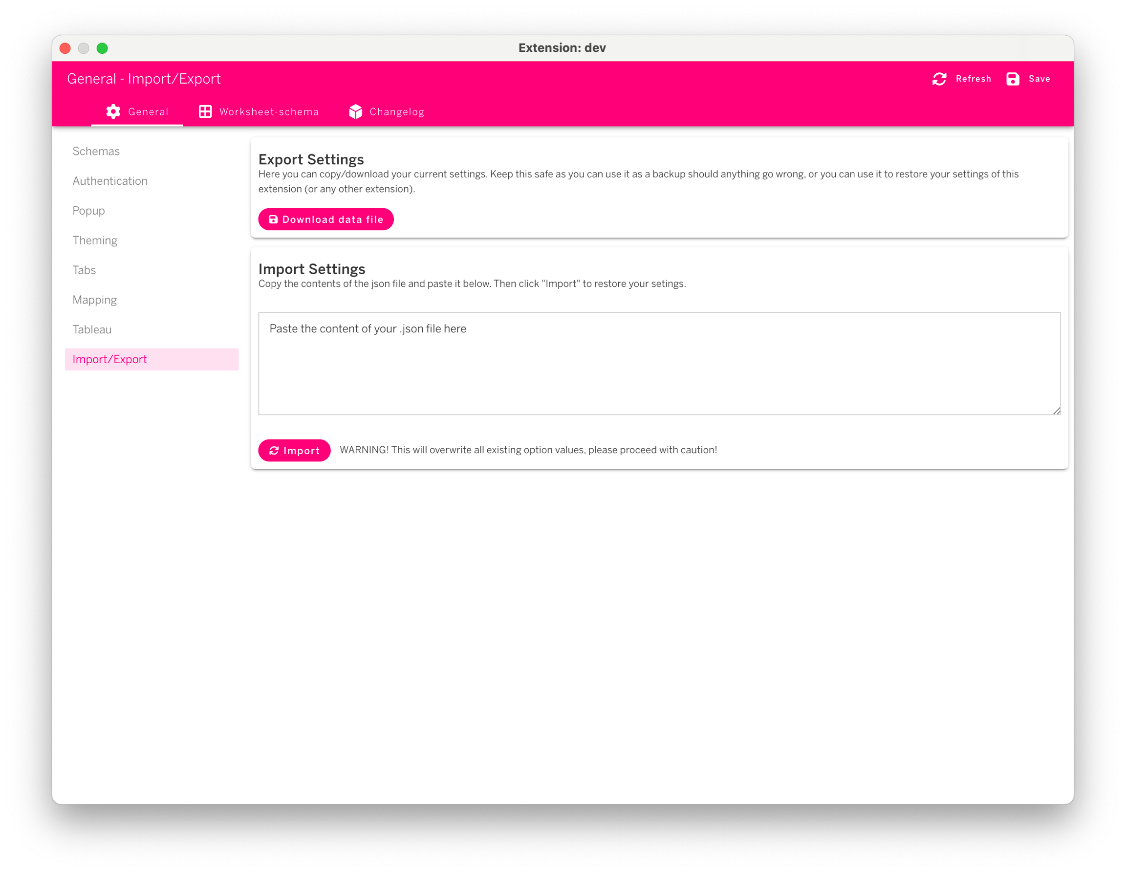Click the disk icon in the Download button
The width and height of the screenshot is (1126, 873).
[273, 219]
